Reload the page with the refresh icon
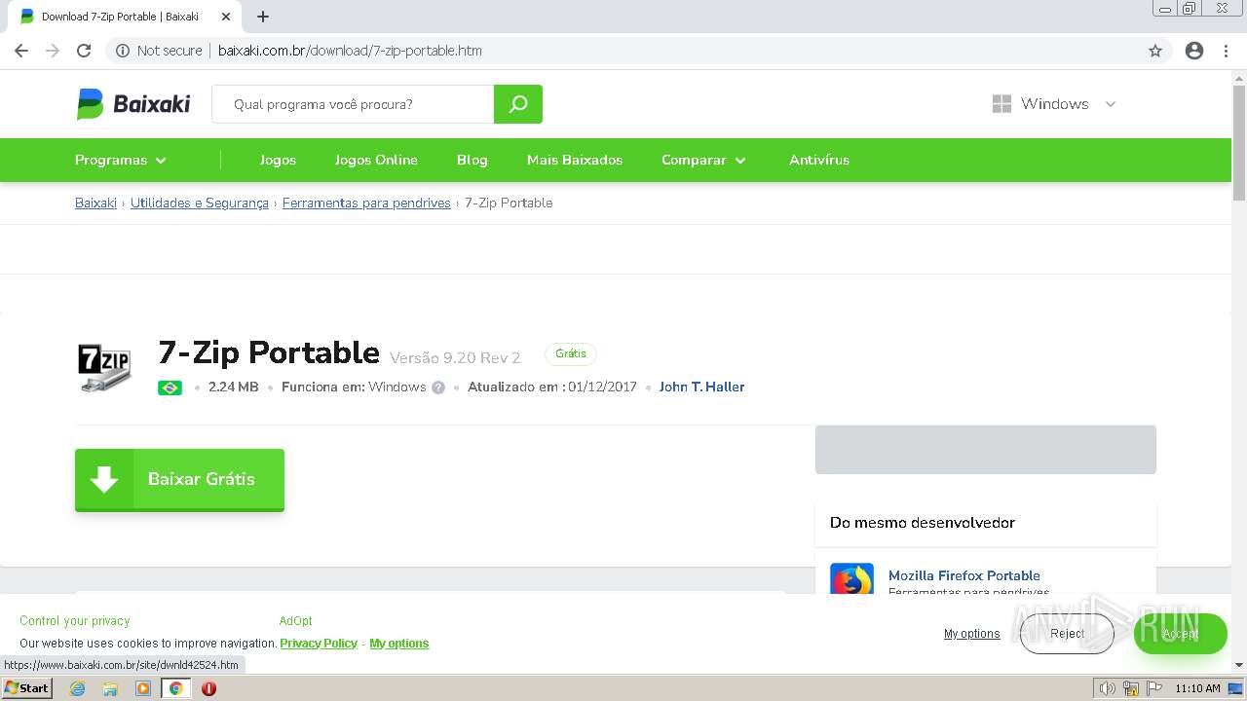The image size is (1247, 701). click(x=84, y=51)
